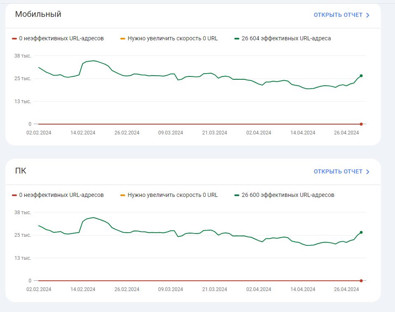395x312 pixels.
Task: Click the green legend marker in ПК chart
Action: click(237, 195)
